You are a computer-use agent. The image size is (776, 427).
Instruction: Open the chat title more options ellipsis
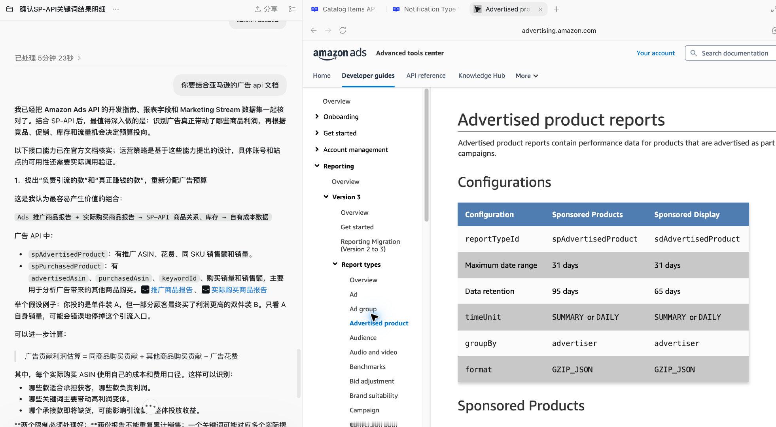point(115,9)
